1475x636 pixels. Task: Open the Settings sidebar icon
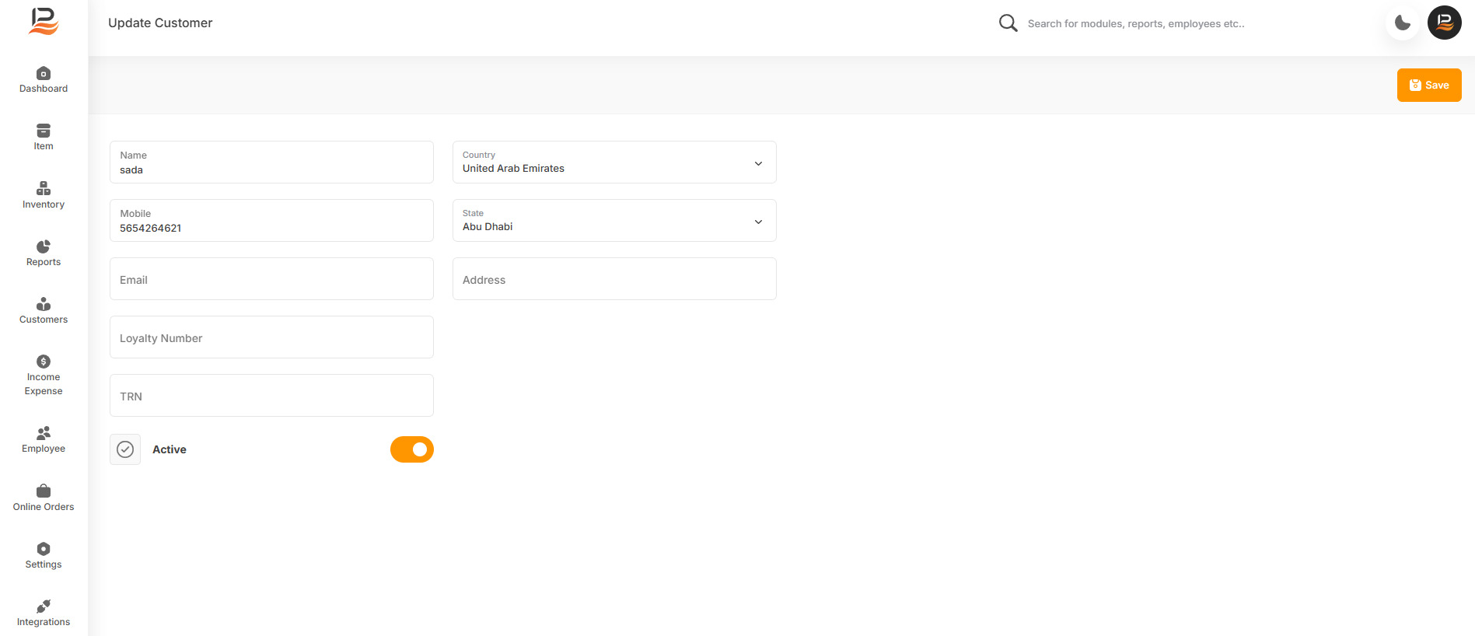click(44, 549)
